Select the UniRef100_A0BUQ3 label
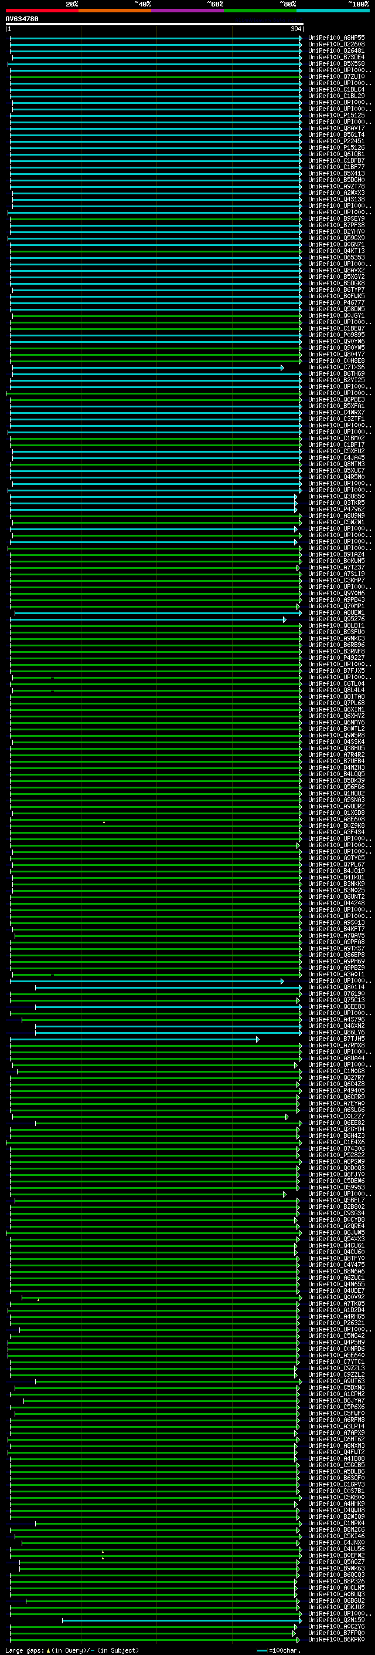Screen dimensions: 375x1655 (336, 1594)
